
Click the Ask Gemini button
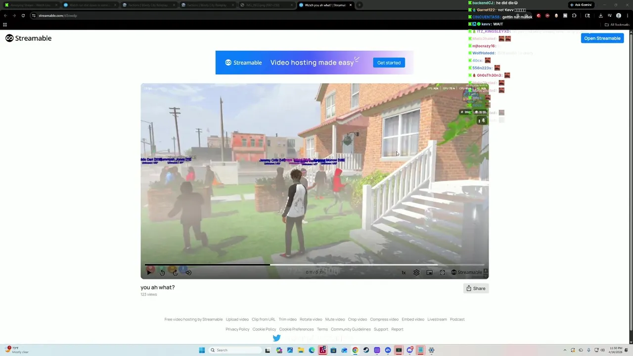point(581,5)
